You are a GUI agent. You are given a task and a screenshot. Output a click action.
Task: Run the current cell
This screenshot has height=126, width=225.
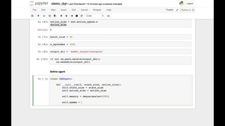(72, 16)
